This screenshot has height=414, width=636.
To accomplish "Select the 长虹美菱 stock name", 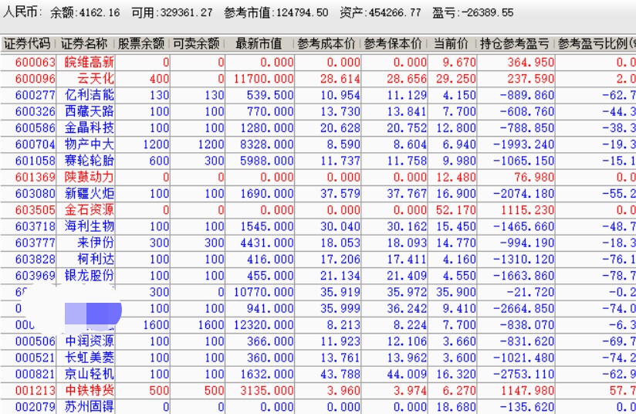I will (90, 358).
